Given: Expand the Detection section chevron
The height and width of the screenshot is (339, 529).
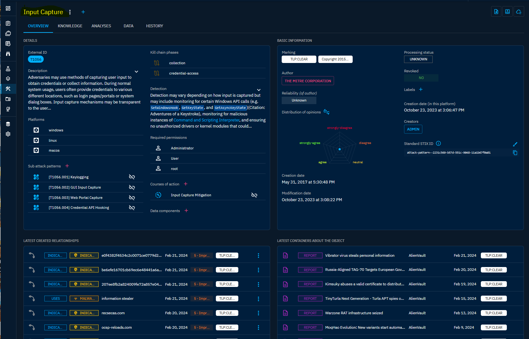Looking at the screenshot, I should [x=259, y=90].
